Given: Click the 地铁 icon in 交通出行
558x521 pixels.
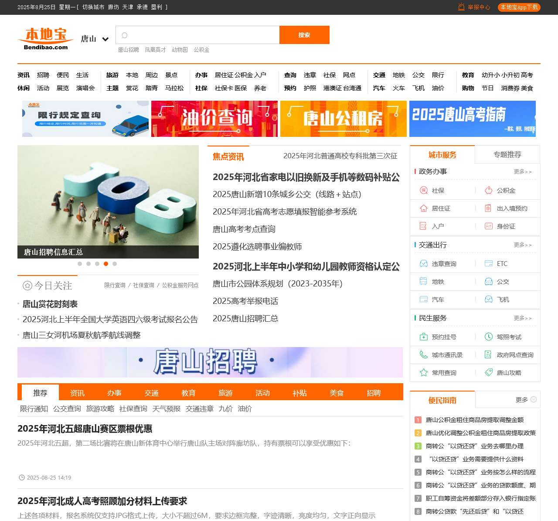Looking at the screenshot, I should 423,282.
